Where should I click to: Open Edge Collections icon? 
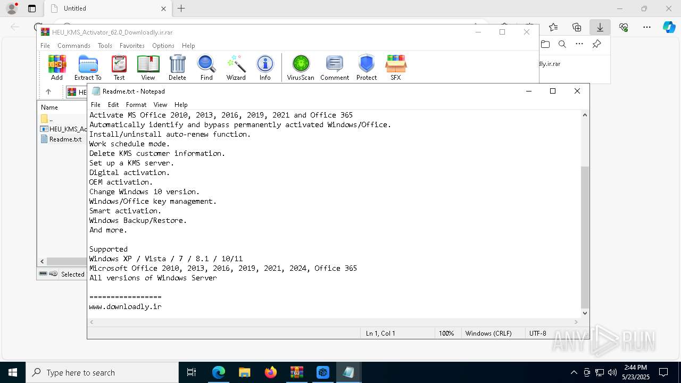[577, 27]
